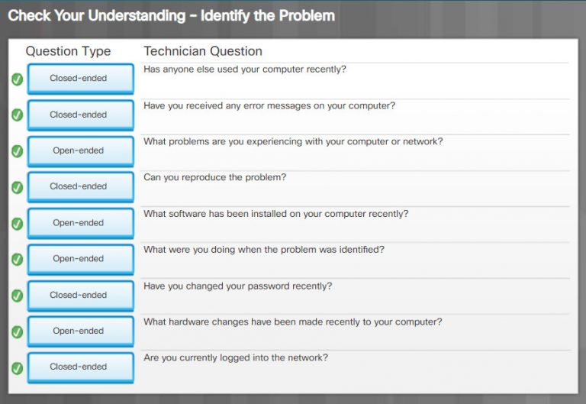The height and width of the screenshot is (404, 586).
Task: Click the green checkmark beside "Has anyone else used your computer recently?"
Action: coord(18,79)
